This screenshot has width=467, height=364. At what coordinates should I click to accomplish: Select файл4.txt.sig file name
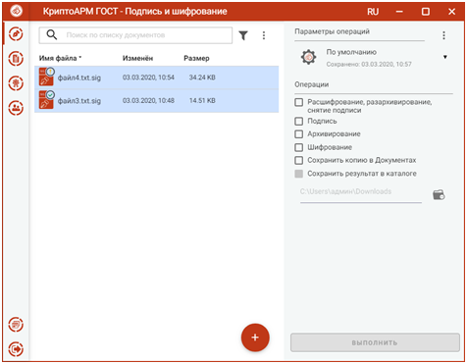(79, 78)
